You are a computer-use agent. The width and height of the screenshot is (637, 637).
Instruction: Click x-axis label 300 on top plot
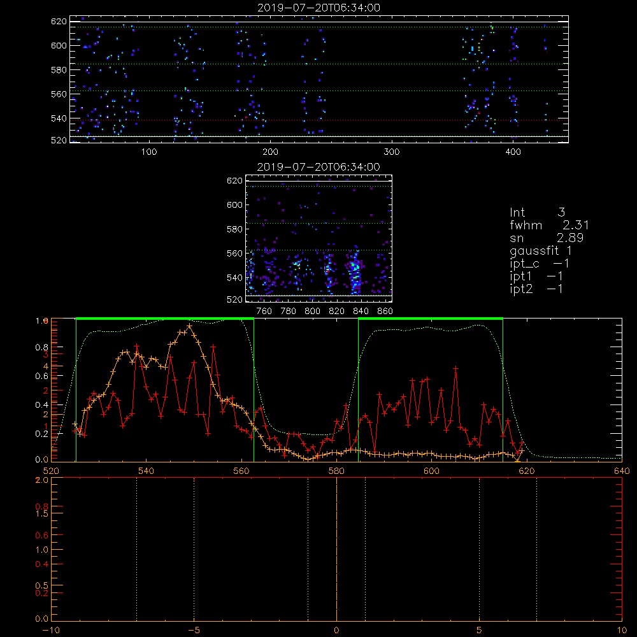(x=392, y=152)
